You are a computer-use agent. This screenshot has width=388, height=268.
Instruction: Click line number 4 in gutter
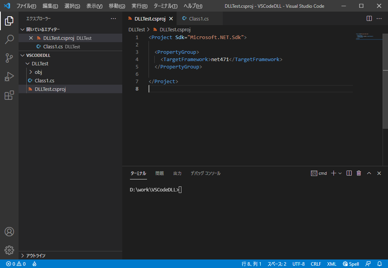(x=137, y=60)
